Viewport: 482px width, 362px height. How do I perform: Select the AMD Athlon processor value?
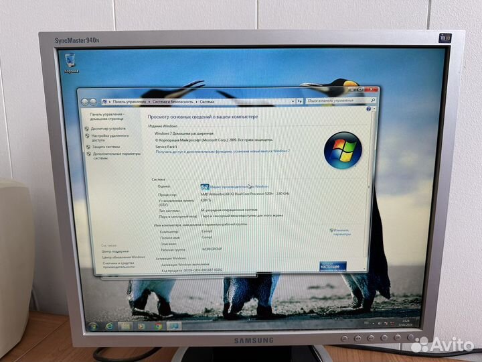(x=245, y=194)
